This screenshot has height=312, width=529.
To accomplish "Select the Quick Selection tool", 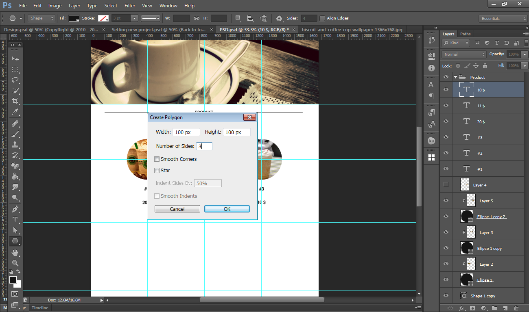I will pyautogui.click(x=15, y=90).
